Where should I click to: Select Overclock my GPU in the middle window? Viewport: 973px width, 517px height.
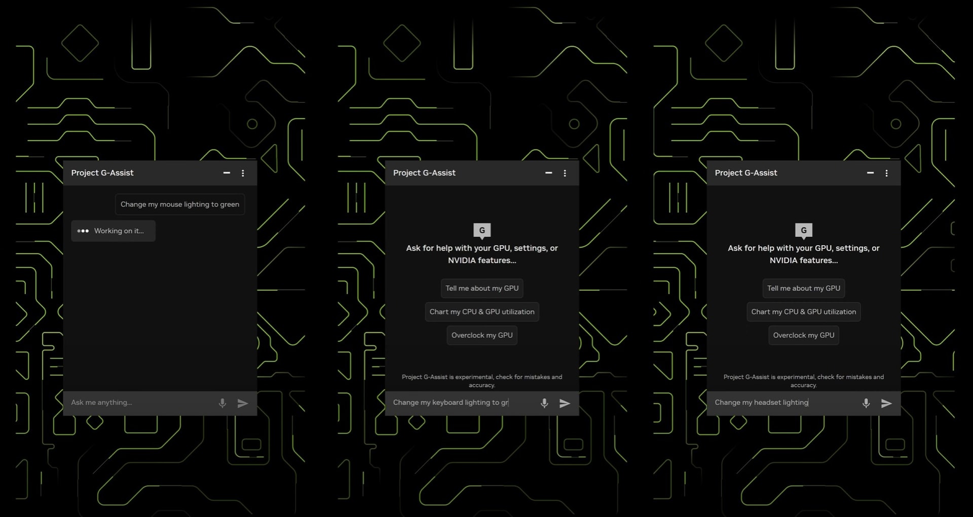[482, 335]
